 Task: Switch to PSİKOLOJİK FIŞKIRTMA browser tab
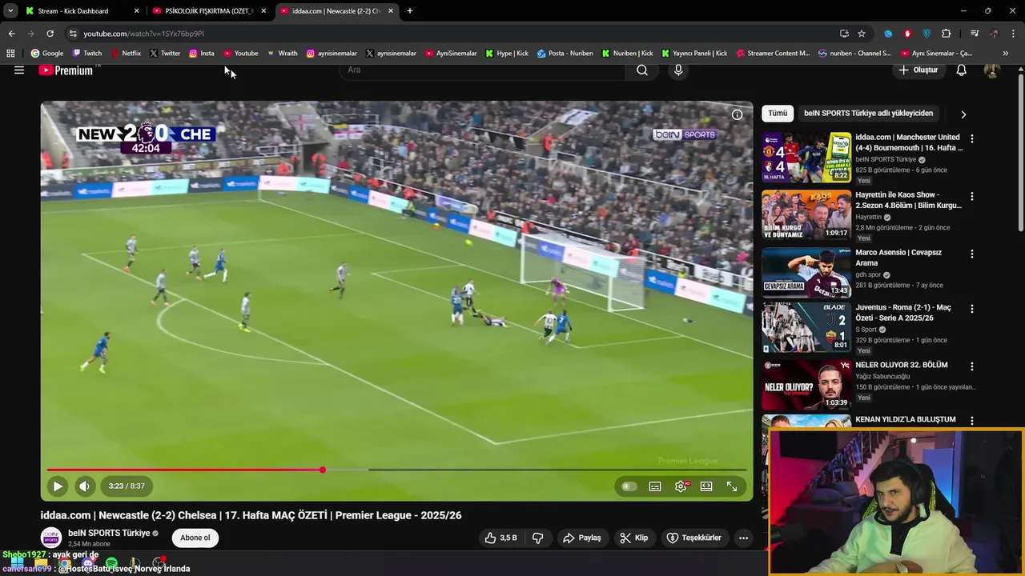208,11
